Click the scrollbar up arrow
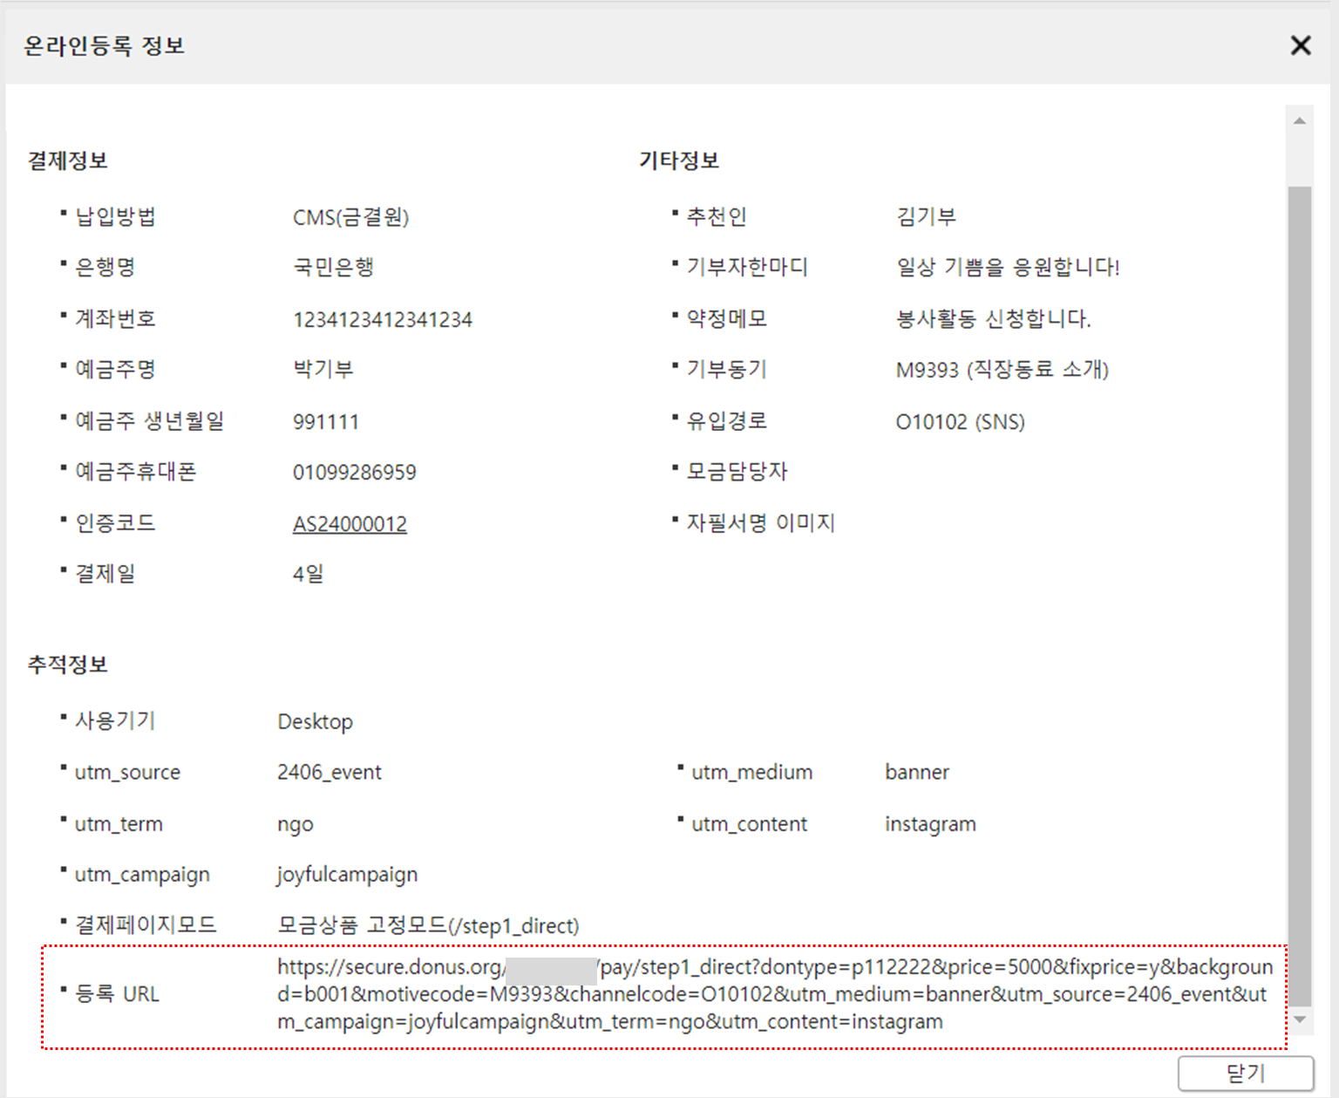This screenshot has height=1098, width=1339. tap(1299, 121)
